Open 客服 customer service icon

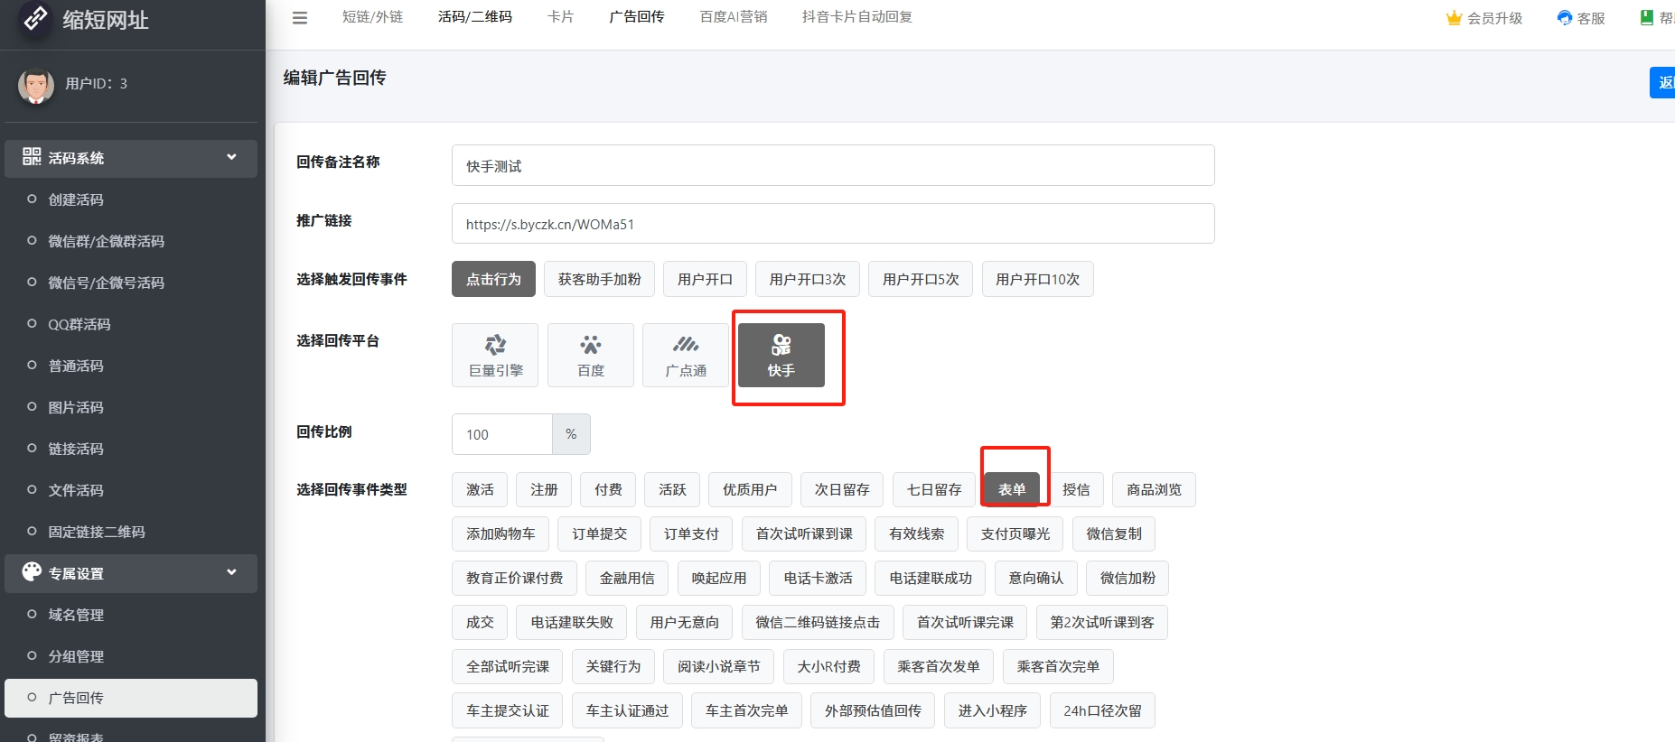(x=1565, y=18)
